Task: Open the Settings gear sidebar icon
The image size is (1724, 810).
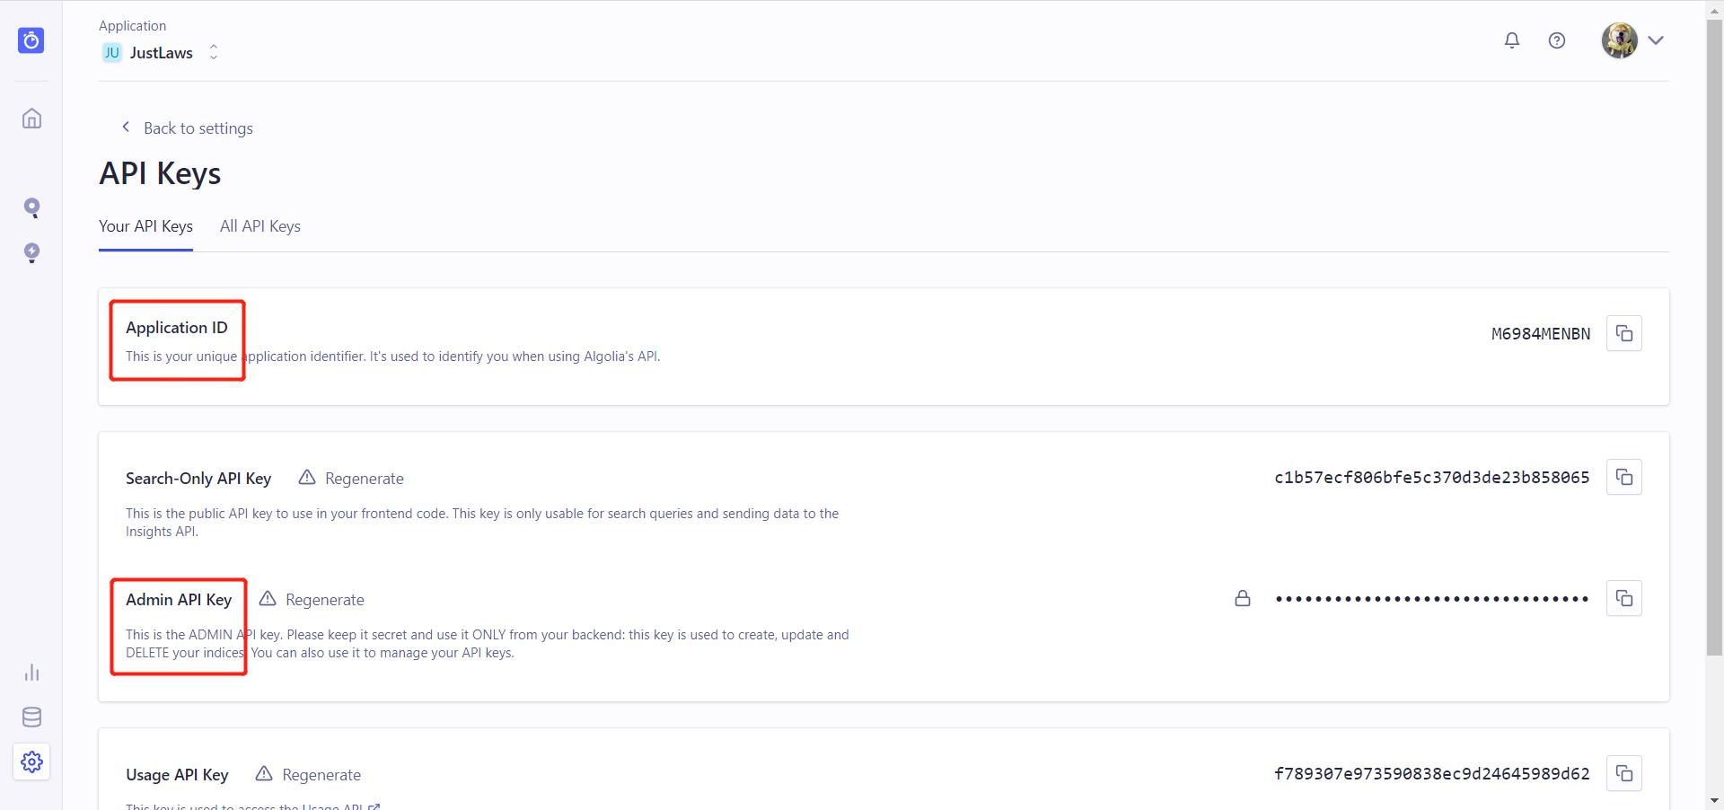Action: click(31, 762)
